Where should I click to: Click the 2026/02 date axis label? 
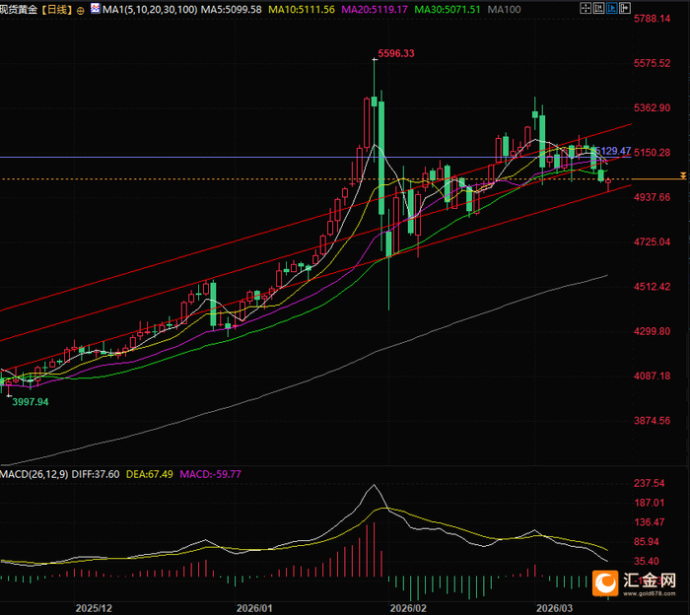[x=408, y=608]
